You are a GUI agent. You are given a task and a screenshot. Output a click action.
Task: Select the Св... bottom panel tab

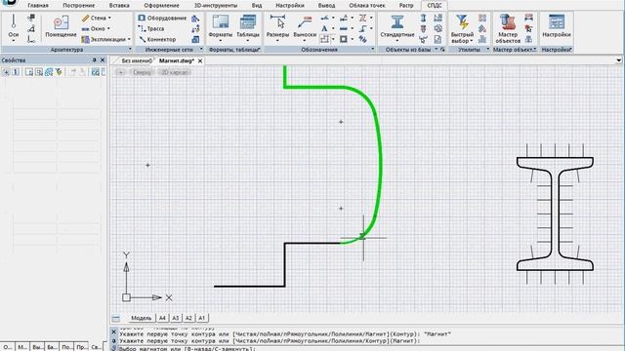(96, 347)
